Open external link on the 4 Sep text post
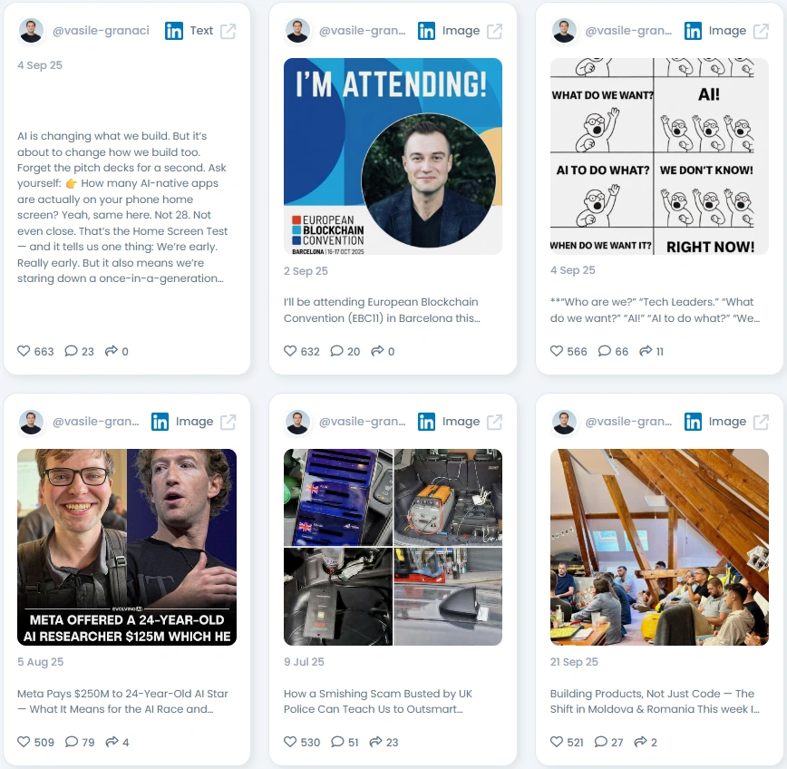Image resolution: width=787 pixels, height=769 pixels. point(228,31)
